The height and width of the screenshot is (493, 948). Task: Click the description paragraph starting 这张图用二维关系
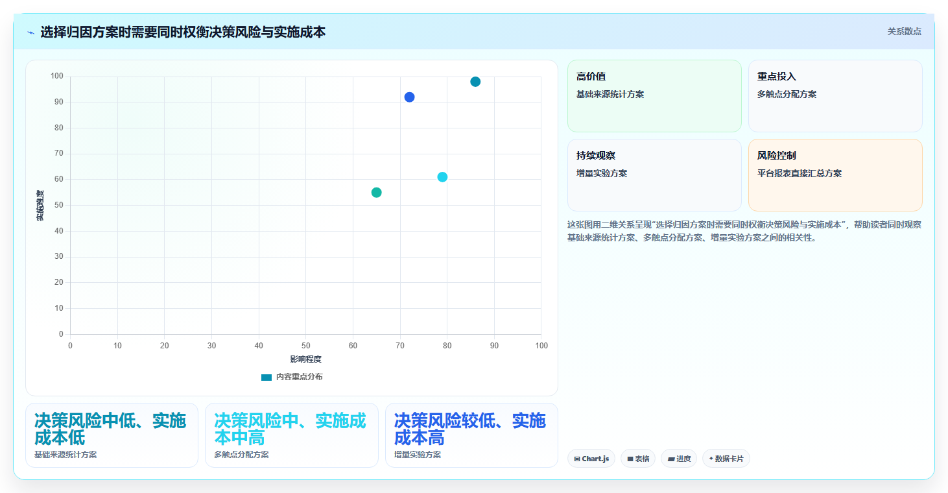coord(744,231)
